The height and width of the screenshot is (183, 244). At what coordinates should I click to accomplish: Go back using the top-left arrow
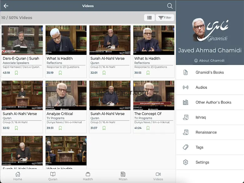coord(6,6)
